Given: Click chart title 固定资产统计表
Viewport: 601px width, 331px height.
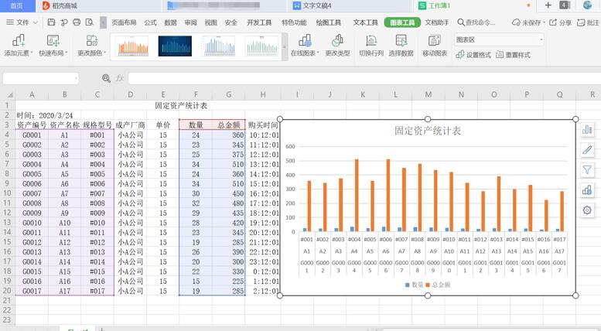Looking at the screenshot, I should click(x=428, y=131).
